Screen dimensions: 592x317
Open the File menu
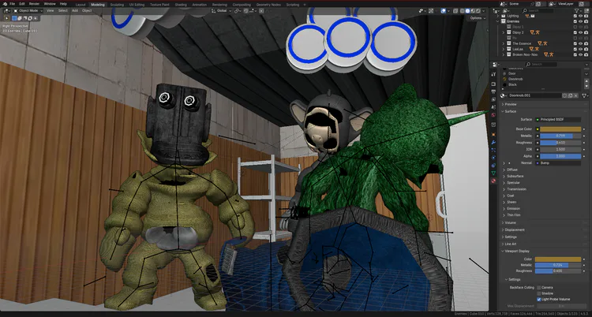point(12,4)
